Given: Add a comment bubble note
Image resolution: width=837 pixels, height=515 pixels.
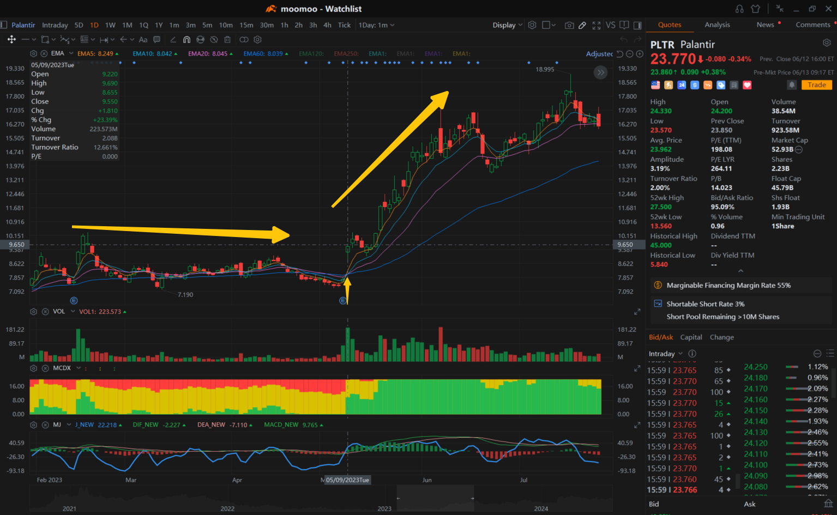Looking at the screenshot, I should [157, 39].
